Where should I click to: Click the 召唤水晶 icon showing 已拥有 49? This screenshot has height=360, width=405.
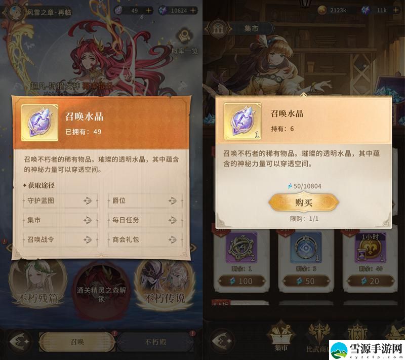[39, 123]
